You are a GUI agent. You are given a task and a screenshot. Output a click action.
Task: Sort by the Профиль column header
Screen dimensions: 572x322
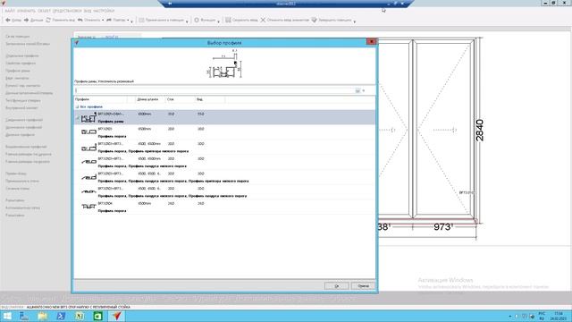[x=100, y=99]
